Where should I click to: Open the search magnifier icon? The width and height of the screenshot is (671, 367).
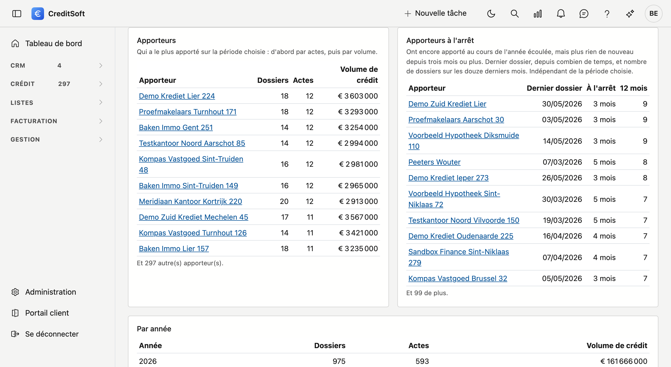click(515, 14)
